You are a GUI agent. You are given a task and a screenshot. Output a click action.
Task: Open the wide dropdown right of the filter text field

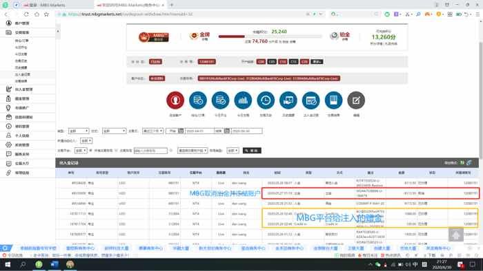click(193, 151)
